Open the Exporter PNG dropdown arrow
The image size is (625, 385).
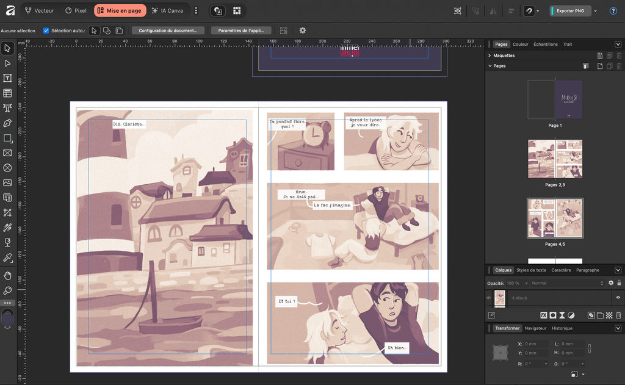coord(596,11)
